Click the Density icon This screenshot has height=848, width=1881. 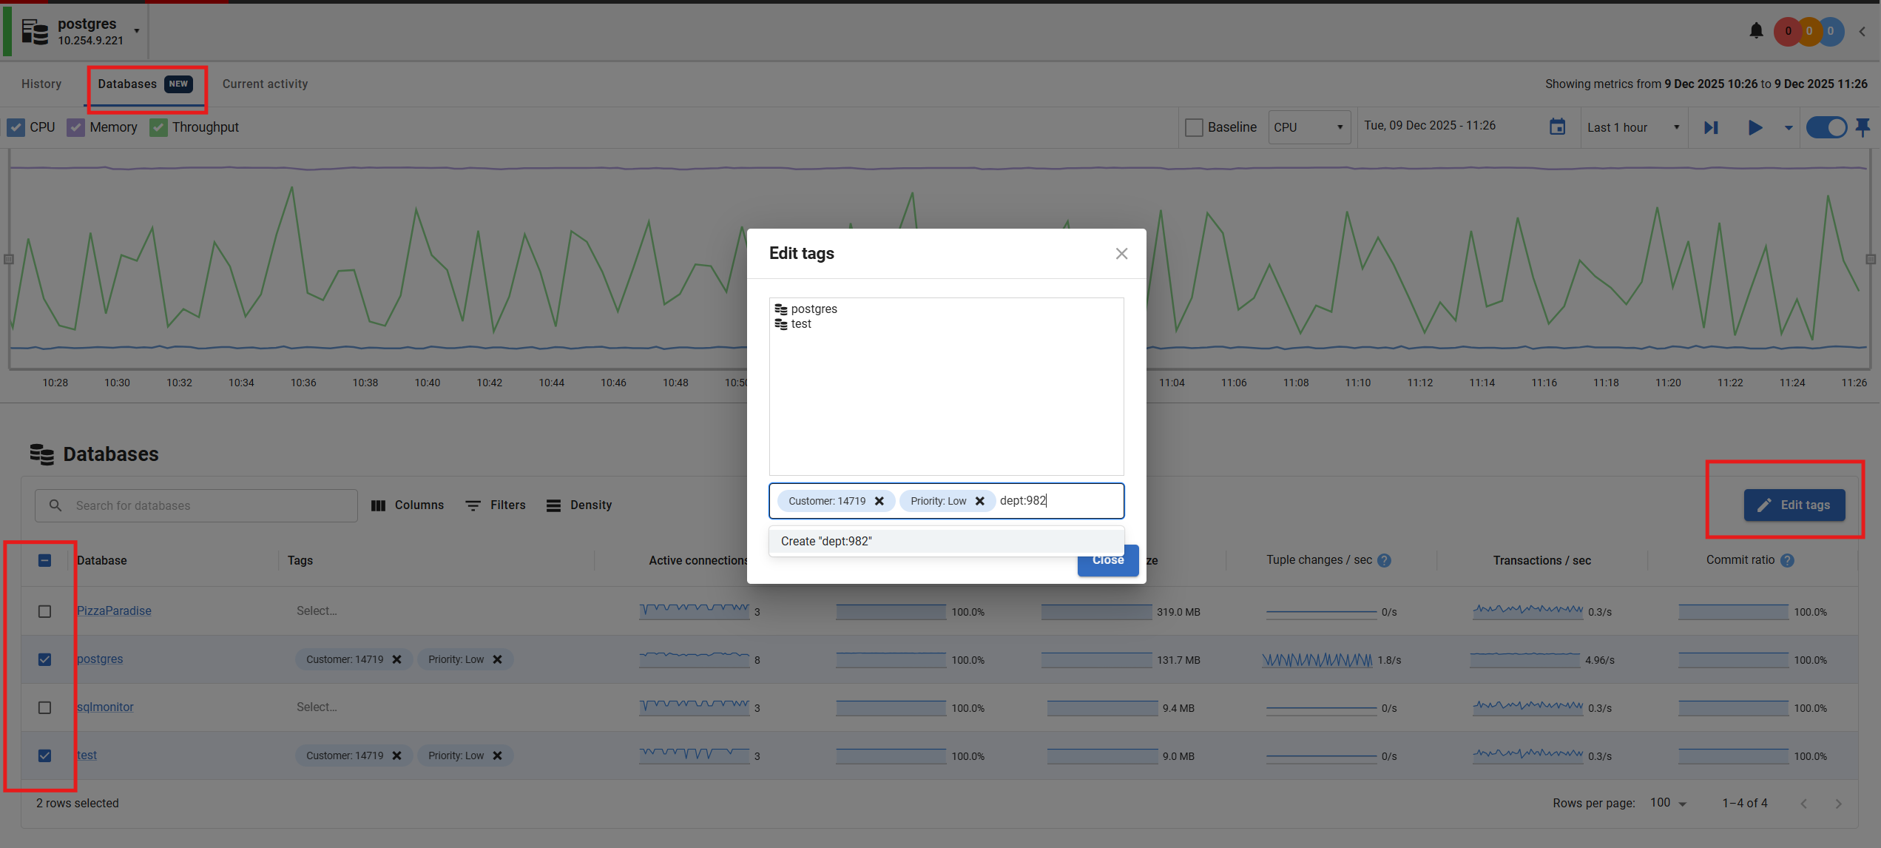(x=553, y=505)
